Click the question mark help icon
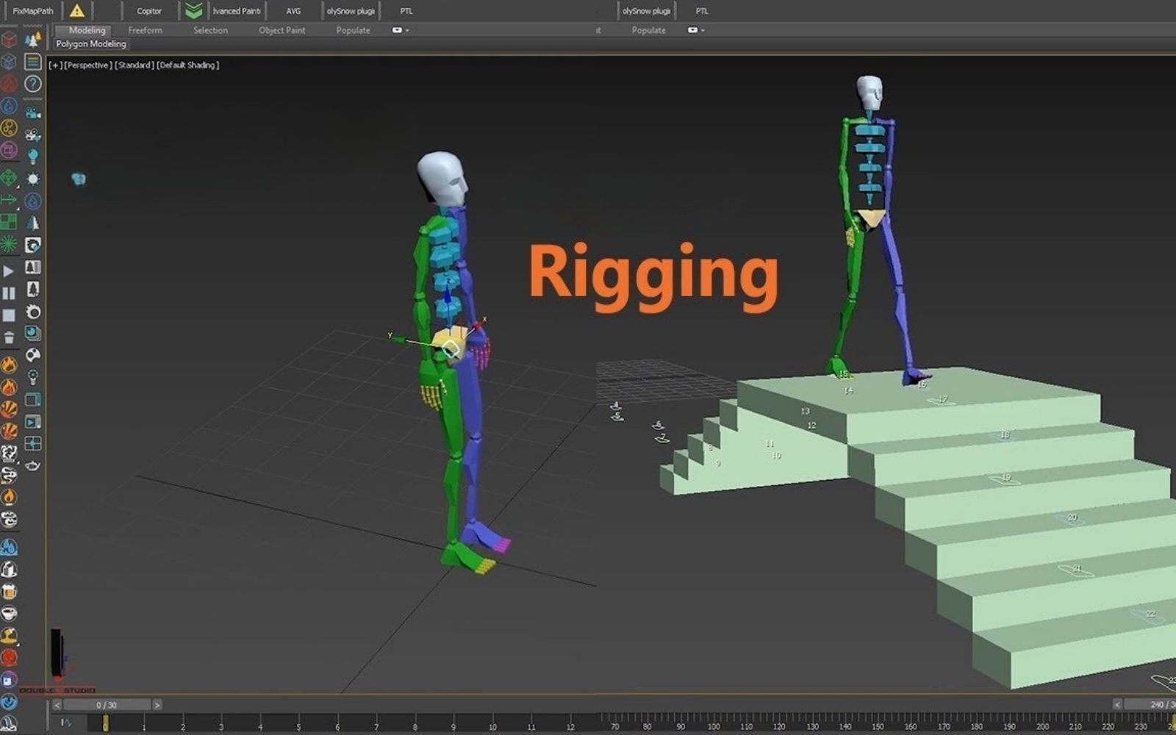Viewport: 1176px width, 735px height. (x=32, y=84)
